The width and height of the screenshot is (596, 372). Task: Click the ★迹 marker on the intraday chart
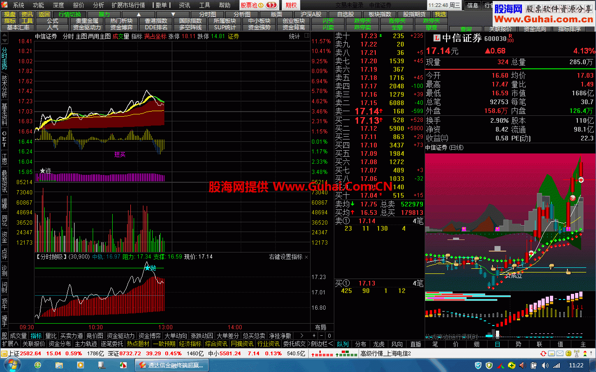pyautogui.click(x=46, y=171)
